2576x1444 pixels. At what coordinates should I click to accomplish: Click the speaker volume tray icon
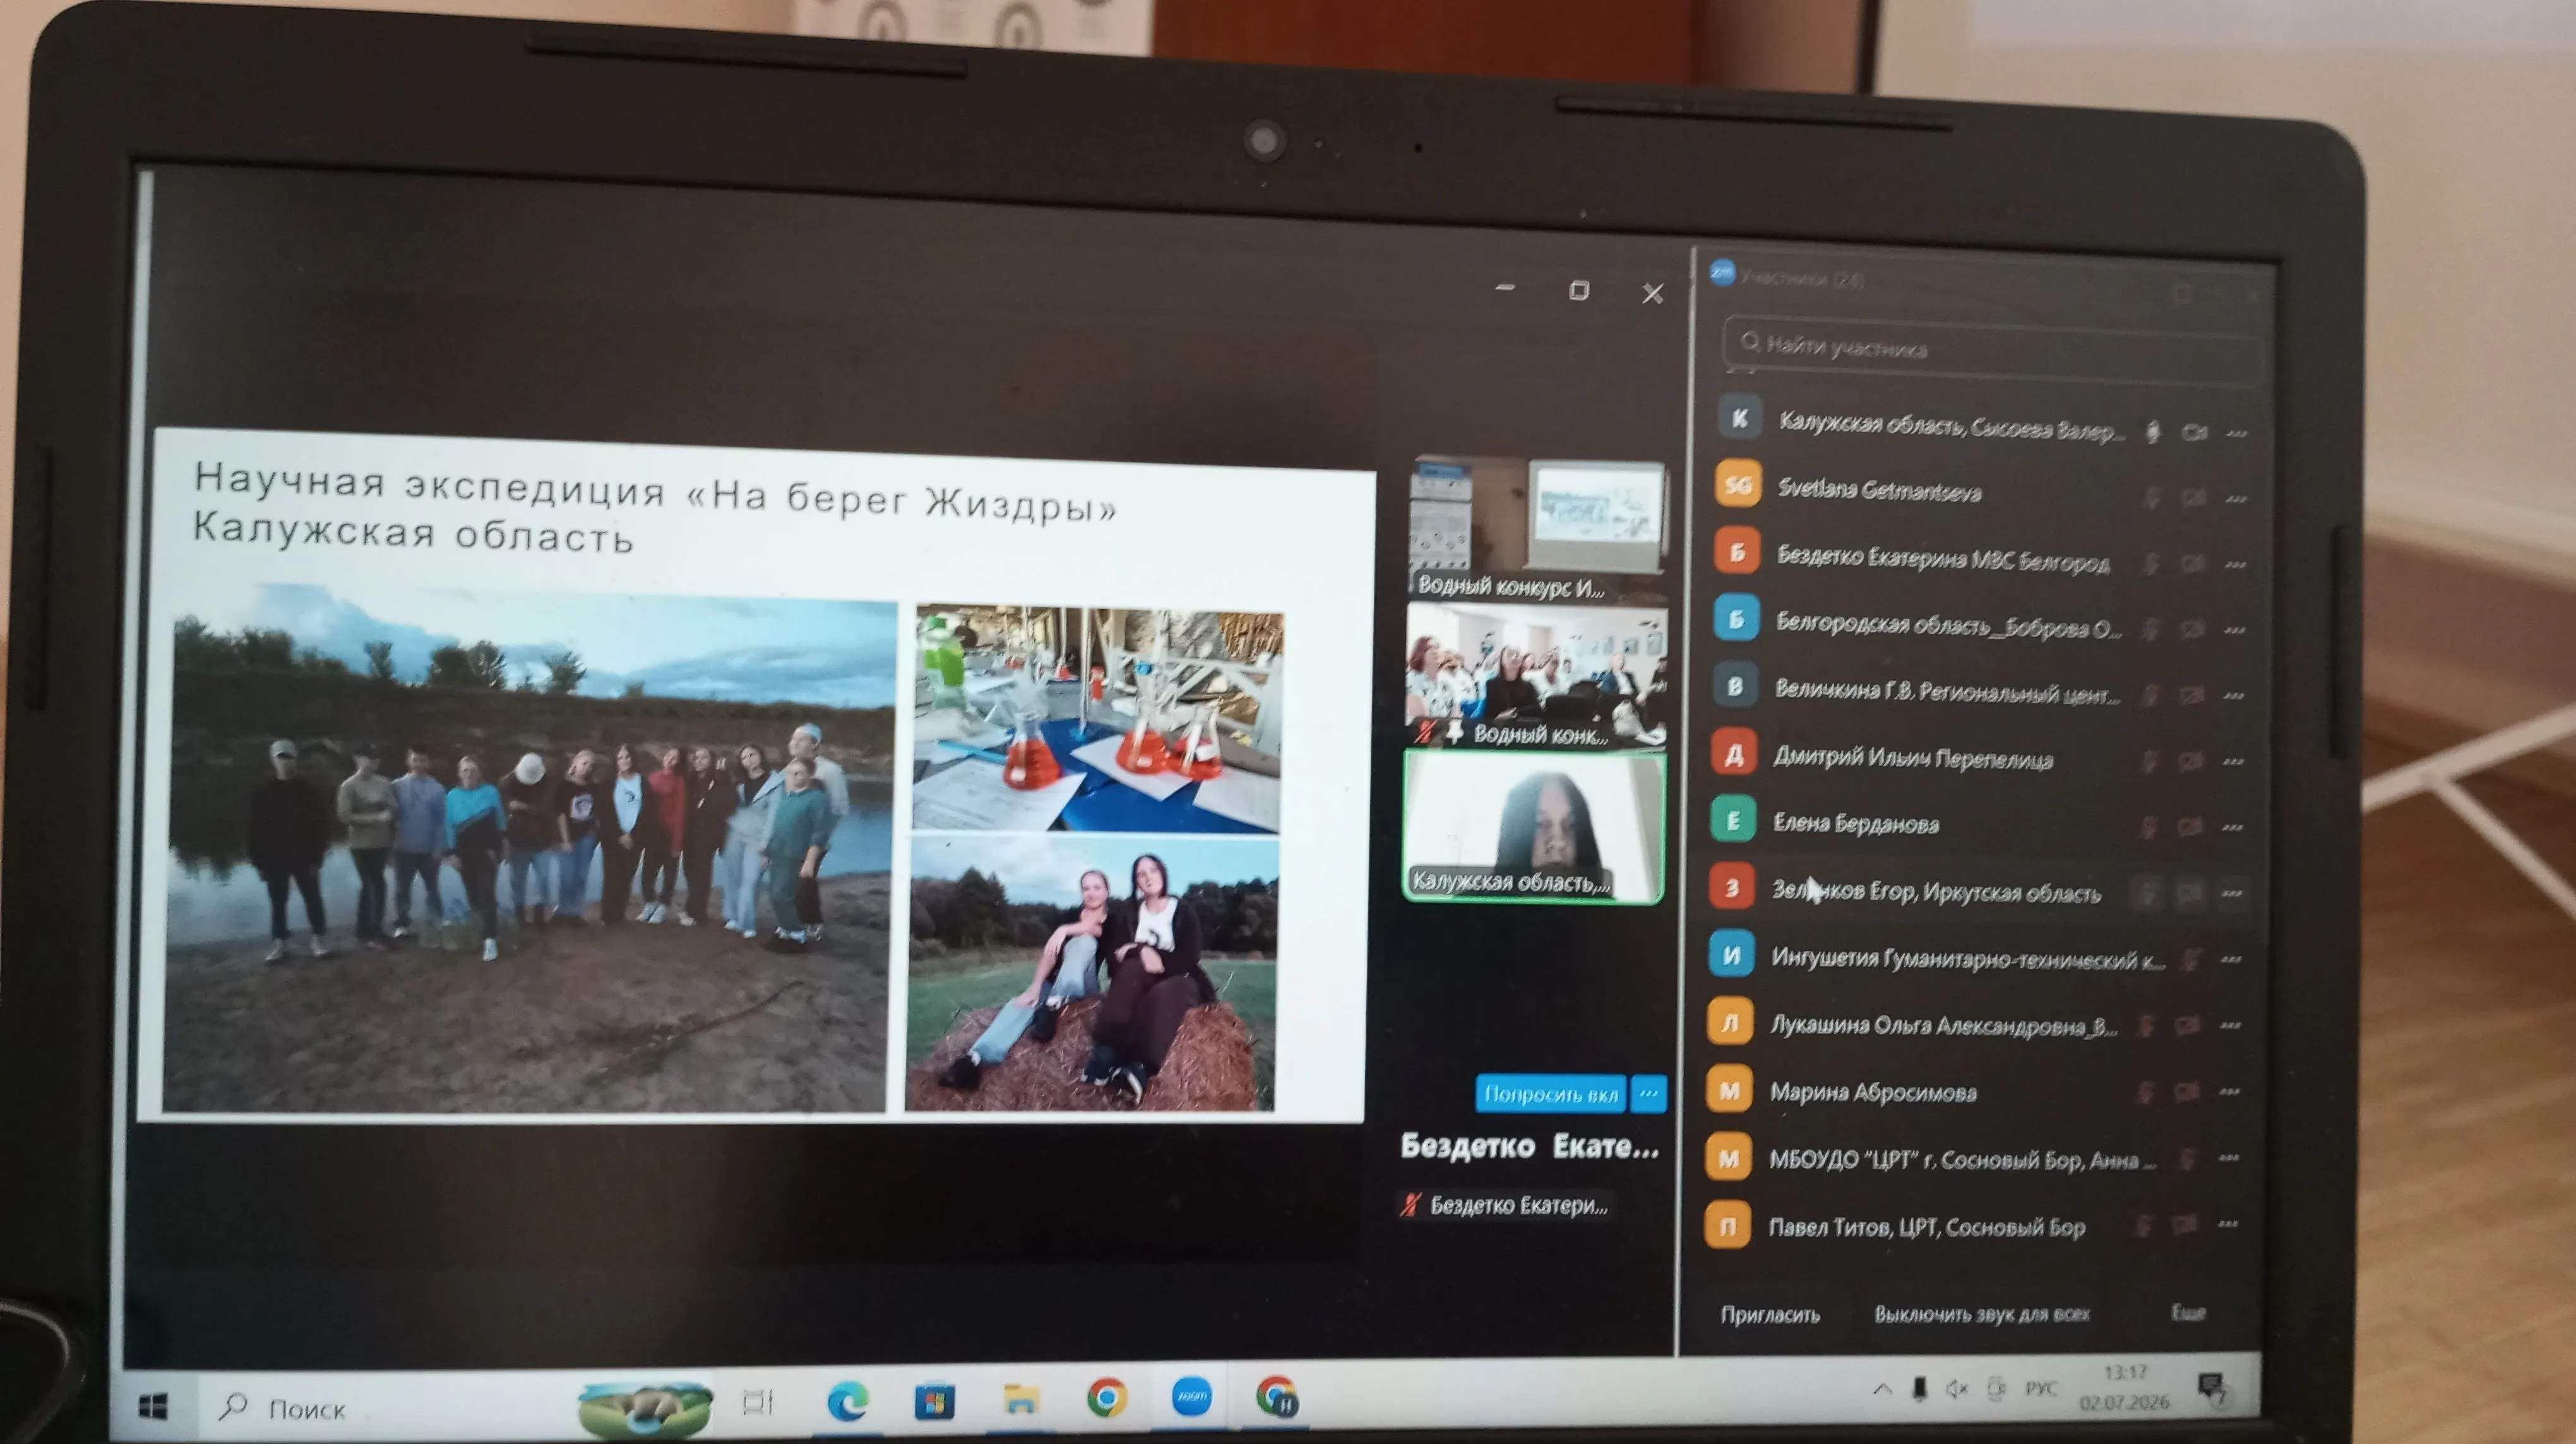click(1957, 1388)
